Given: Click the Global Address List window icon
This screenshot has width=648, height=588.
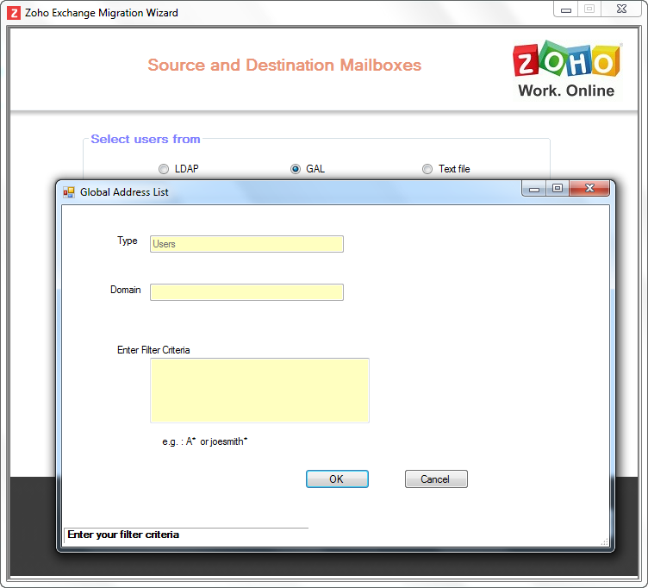Looking at the screenshot, I should (x=69, y=192).
